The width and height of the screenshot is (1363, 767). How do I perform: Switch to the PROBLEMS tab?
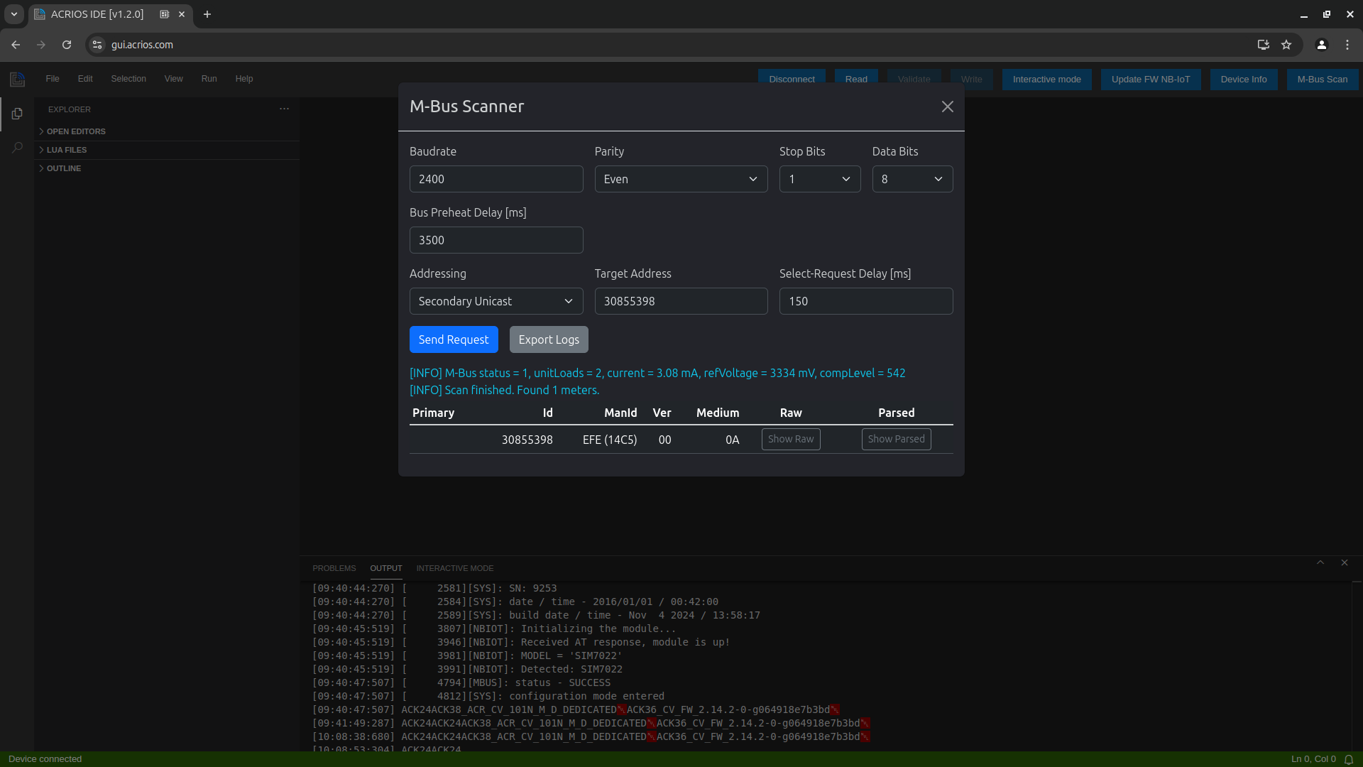click(334, 567)
